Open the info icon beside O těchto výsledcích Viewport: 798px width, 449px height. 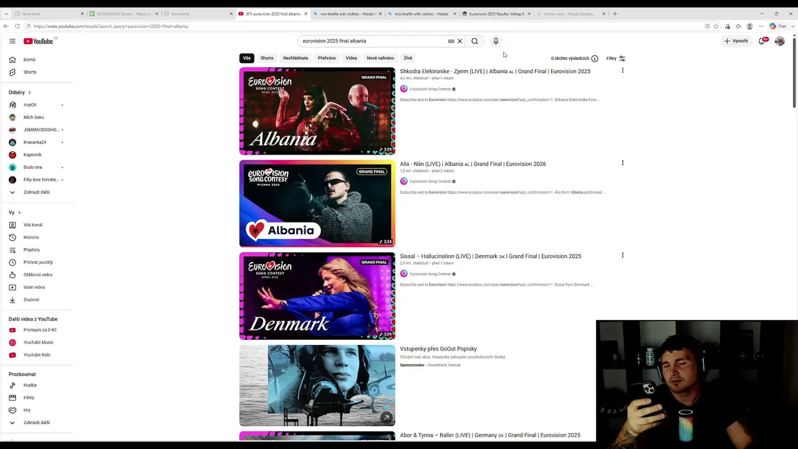pyautogui.click(x=595, y=59)
